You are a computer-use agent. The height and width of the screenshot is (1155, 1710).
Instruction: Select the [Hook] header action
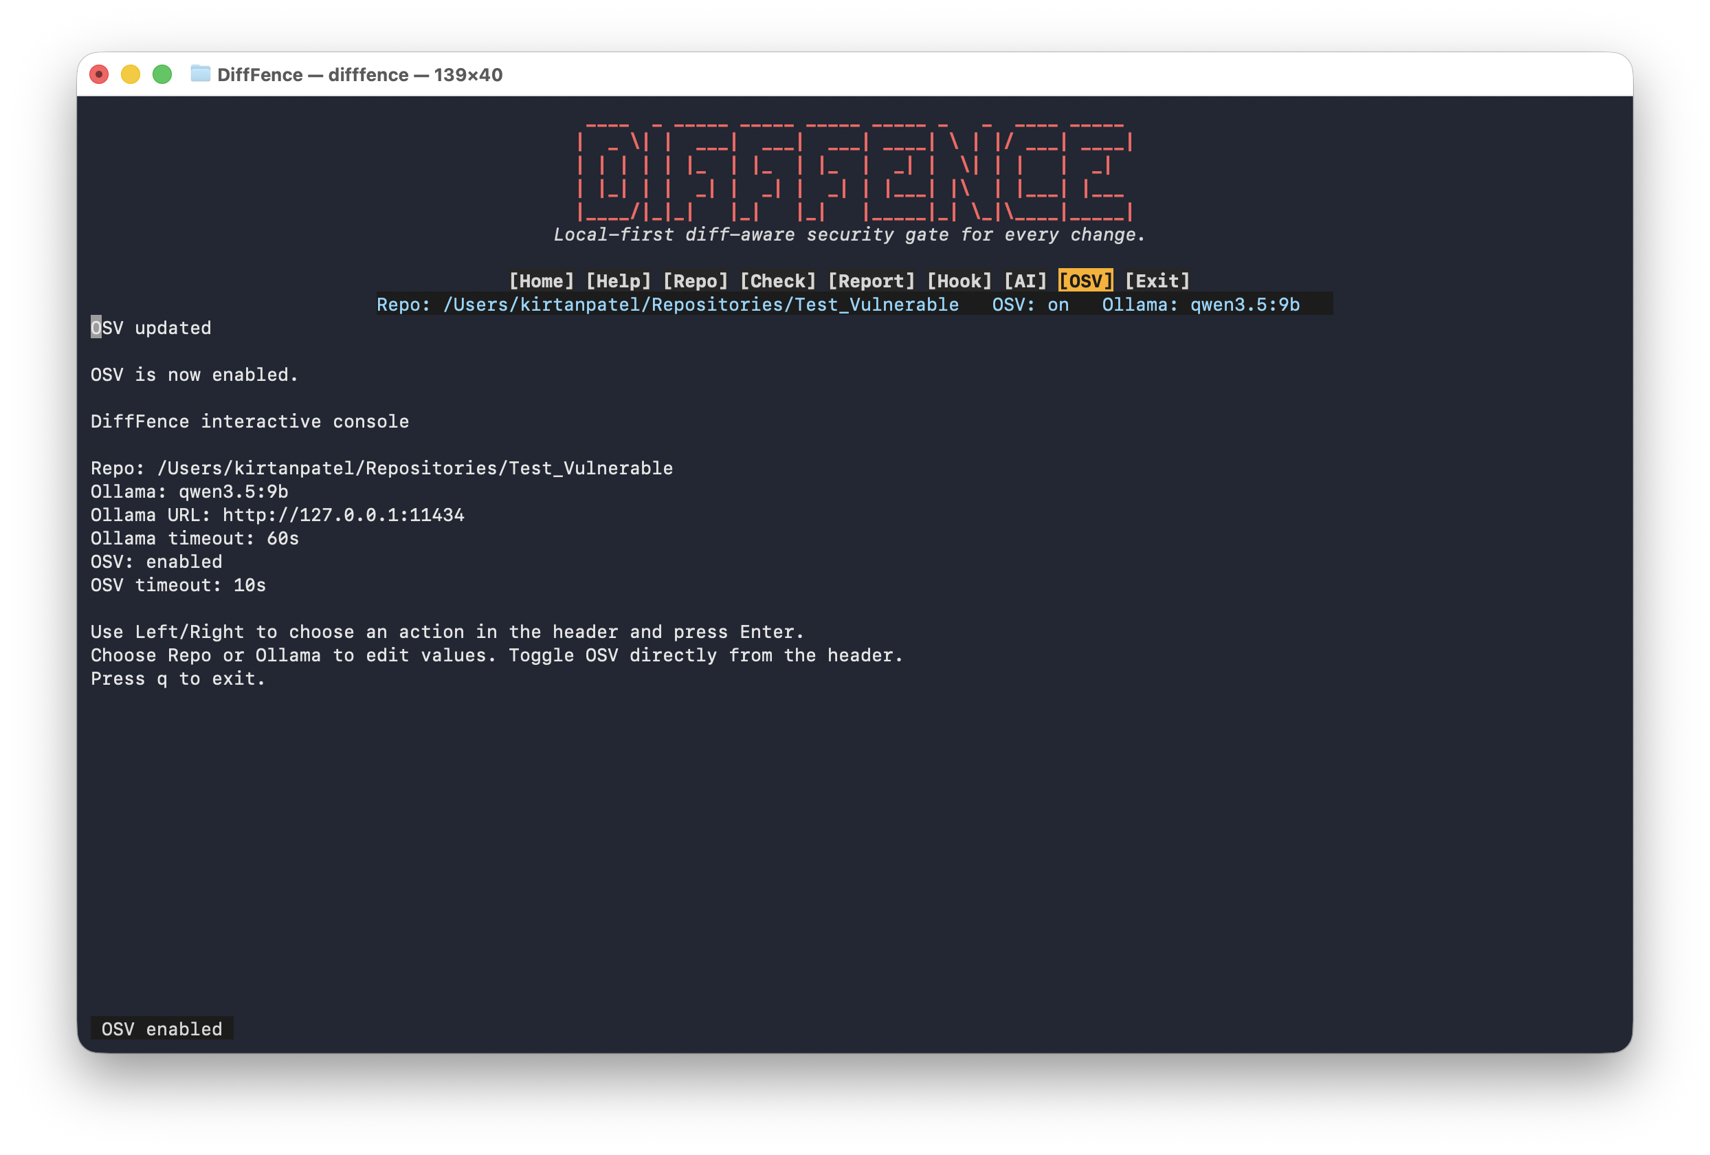pos(959,281)
